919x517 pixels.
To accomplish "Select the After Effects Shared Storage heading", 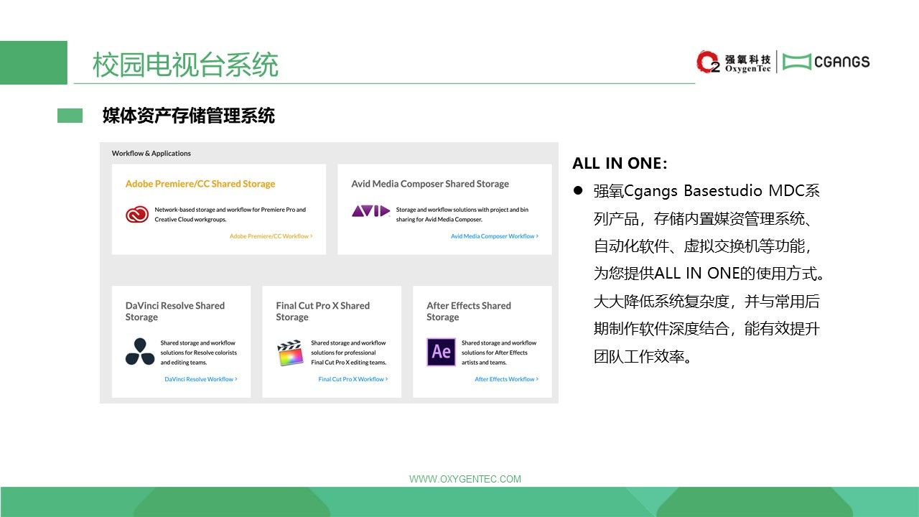I will coord(469,311).
